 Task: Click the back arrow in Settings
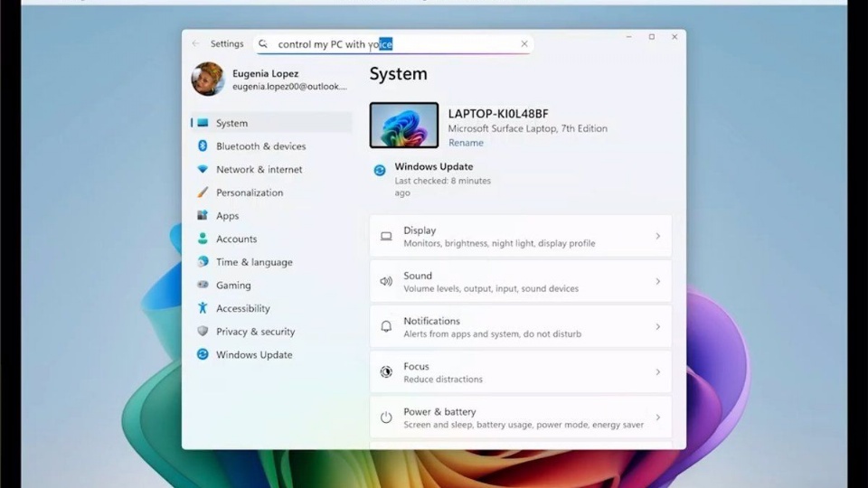pyautogui.click(x=195, y=43)
